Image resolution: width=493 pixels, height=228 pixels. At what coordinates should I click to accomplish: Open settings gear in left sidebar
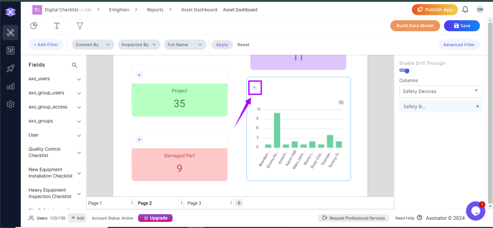coord(10,104)
